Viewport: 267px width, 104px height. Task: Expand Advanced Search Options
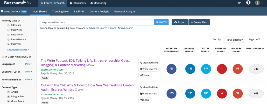pyautogui.click(x=101, y=28)
